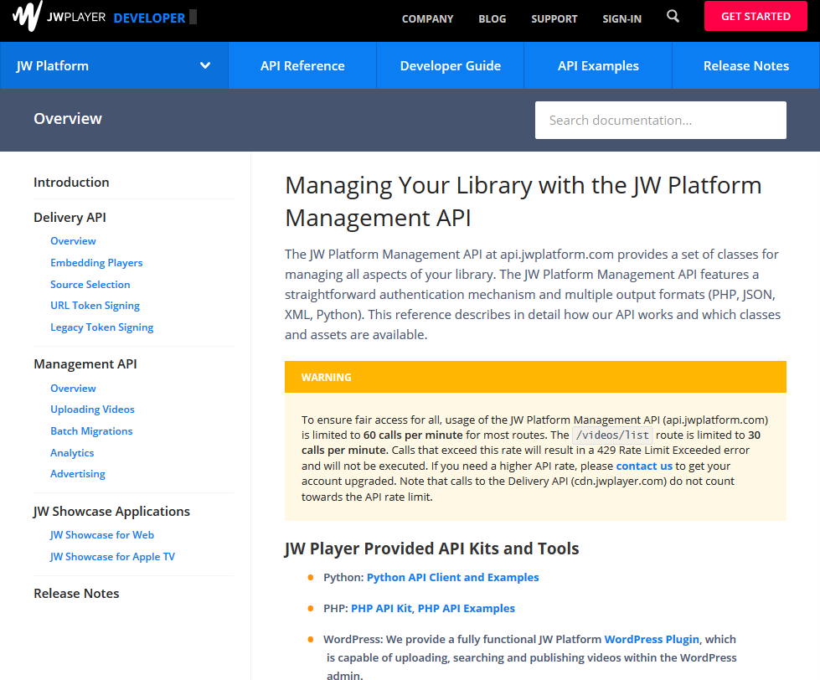820x680 pixels.
Task: Open the JW Showcase for Web link
Action: coord(102,534)
